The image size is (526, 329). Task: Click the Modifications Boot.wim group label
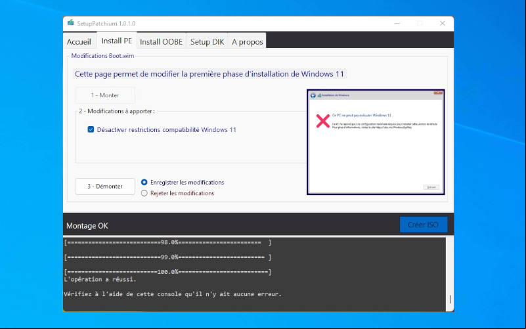point(102,56)
